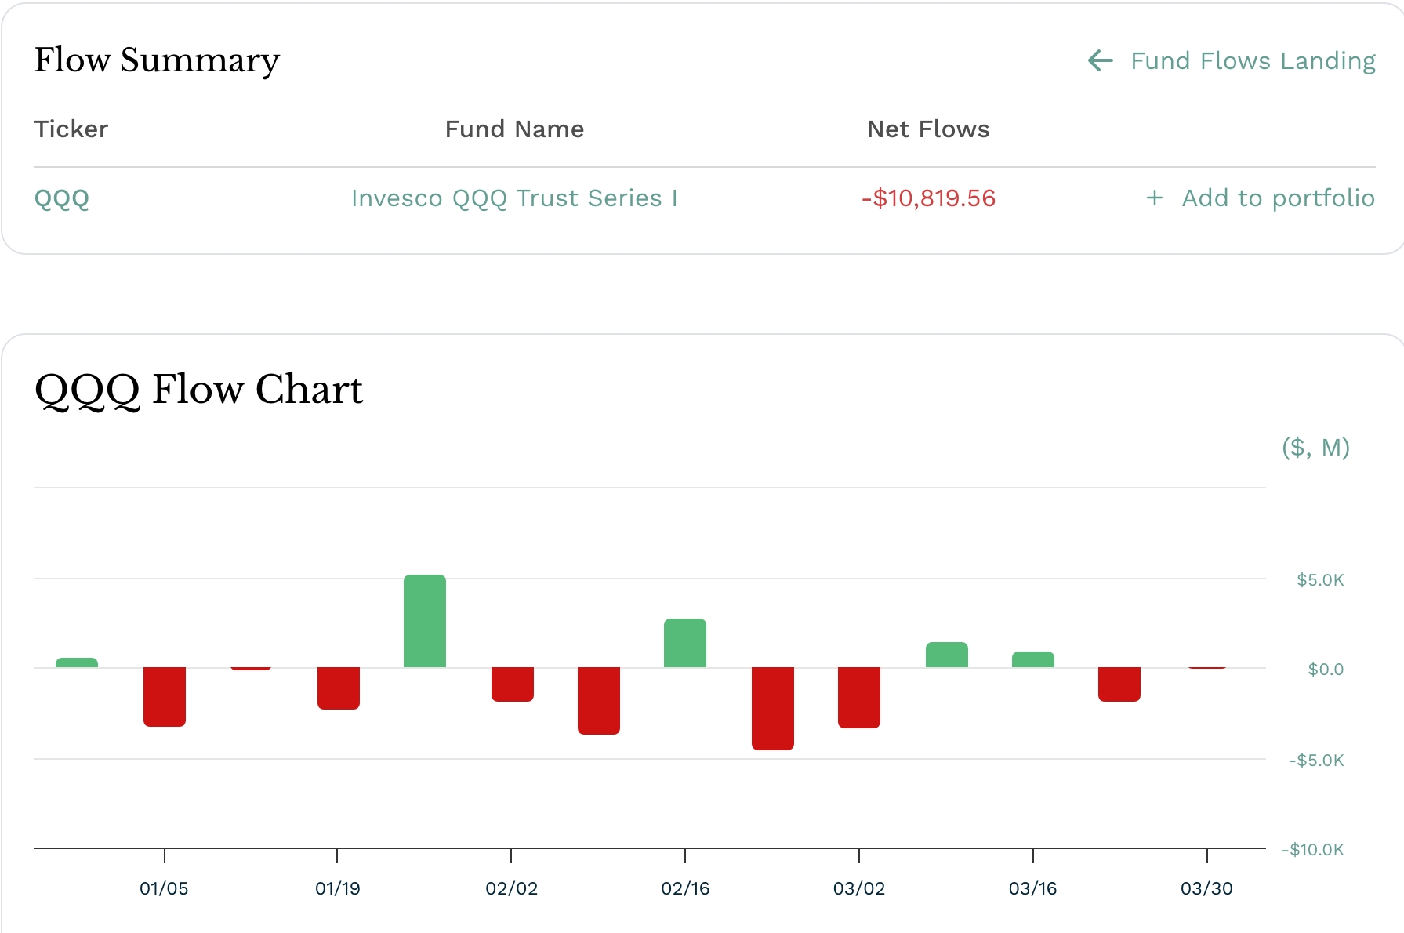
Task: Click the plus icon beside Add to portfolio
Action: pos(1155,198)
